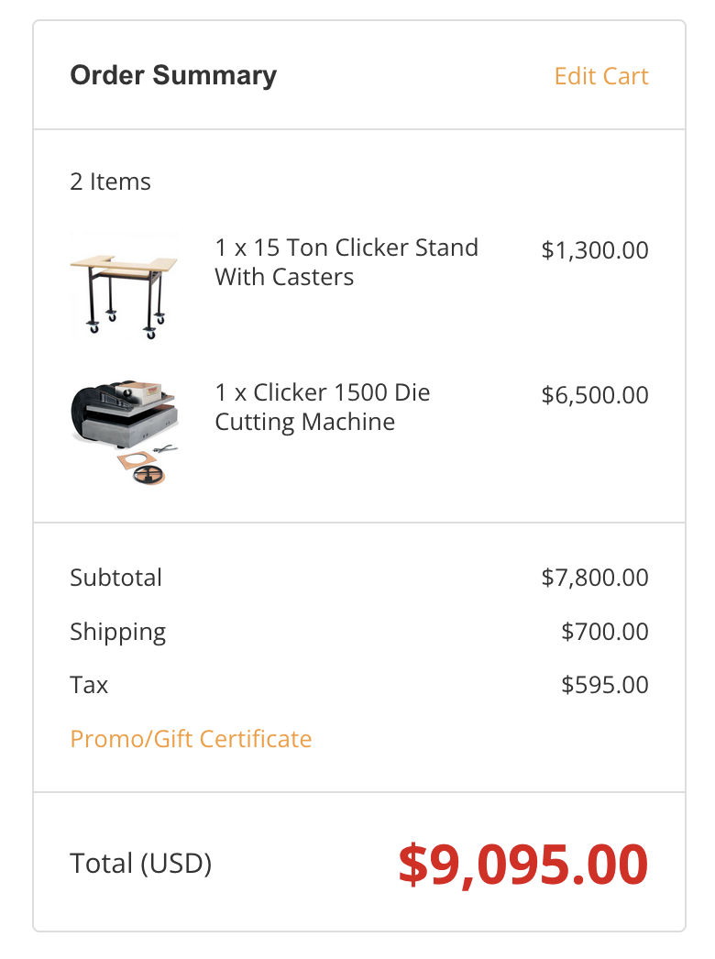Click the 2 Items count text

pos(111,182)
